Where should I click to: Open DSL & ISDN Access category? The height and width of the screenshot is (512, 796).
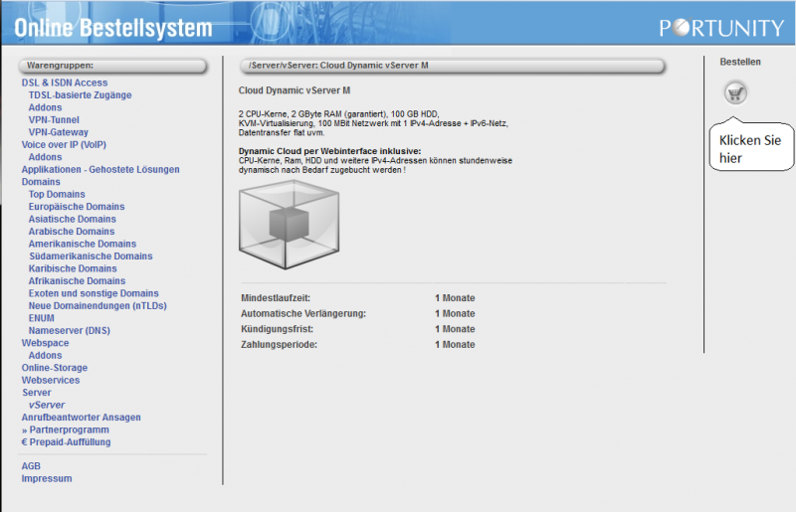[x=65, y=83]
